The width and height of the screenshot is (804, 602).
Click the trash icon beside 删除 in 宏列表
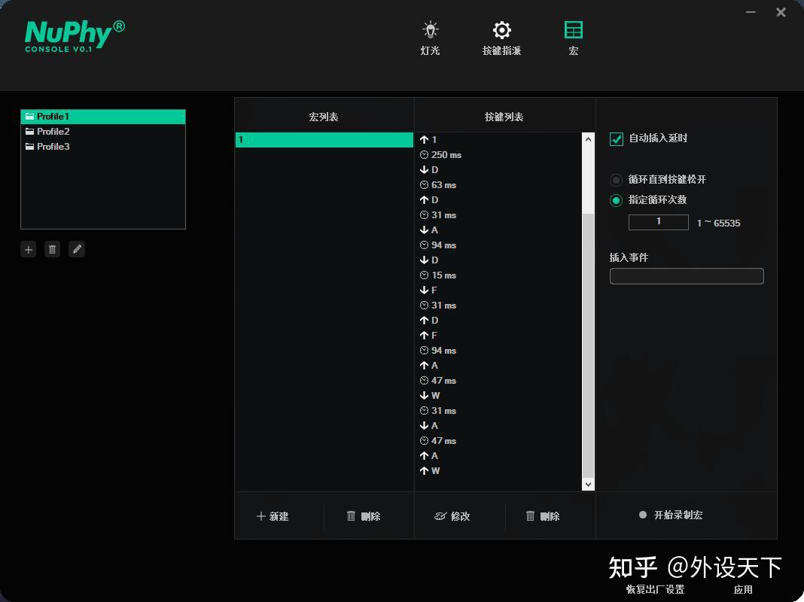coord(352,516)
